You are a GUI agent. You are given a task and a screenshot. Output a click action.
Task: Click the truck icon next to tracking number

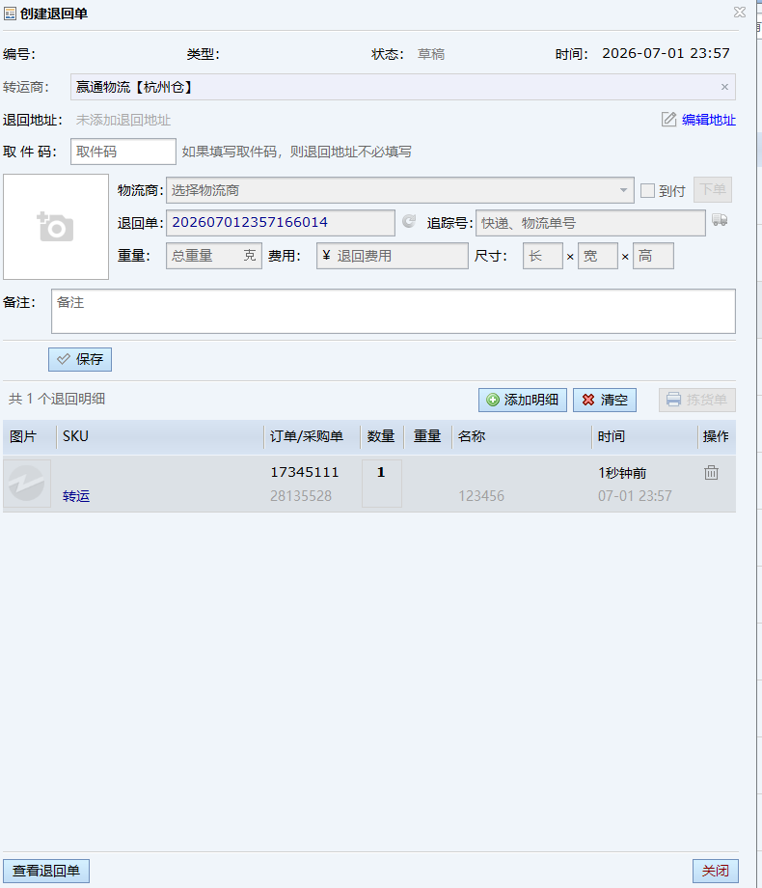[x=720, y=220]
